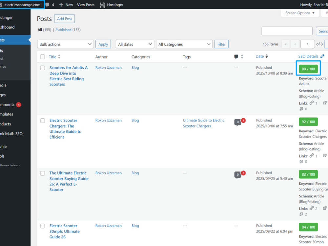
Task: Expand the Screen Options panel
Action: pyautogui.click(x=300, y=13)
